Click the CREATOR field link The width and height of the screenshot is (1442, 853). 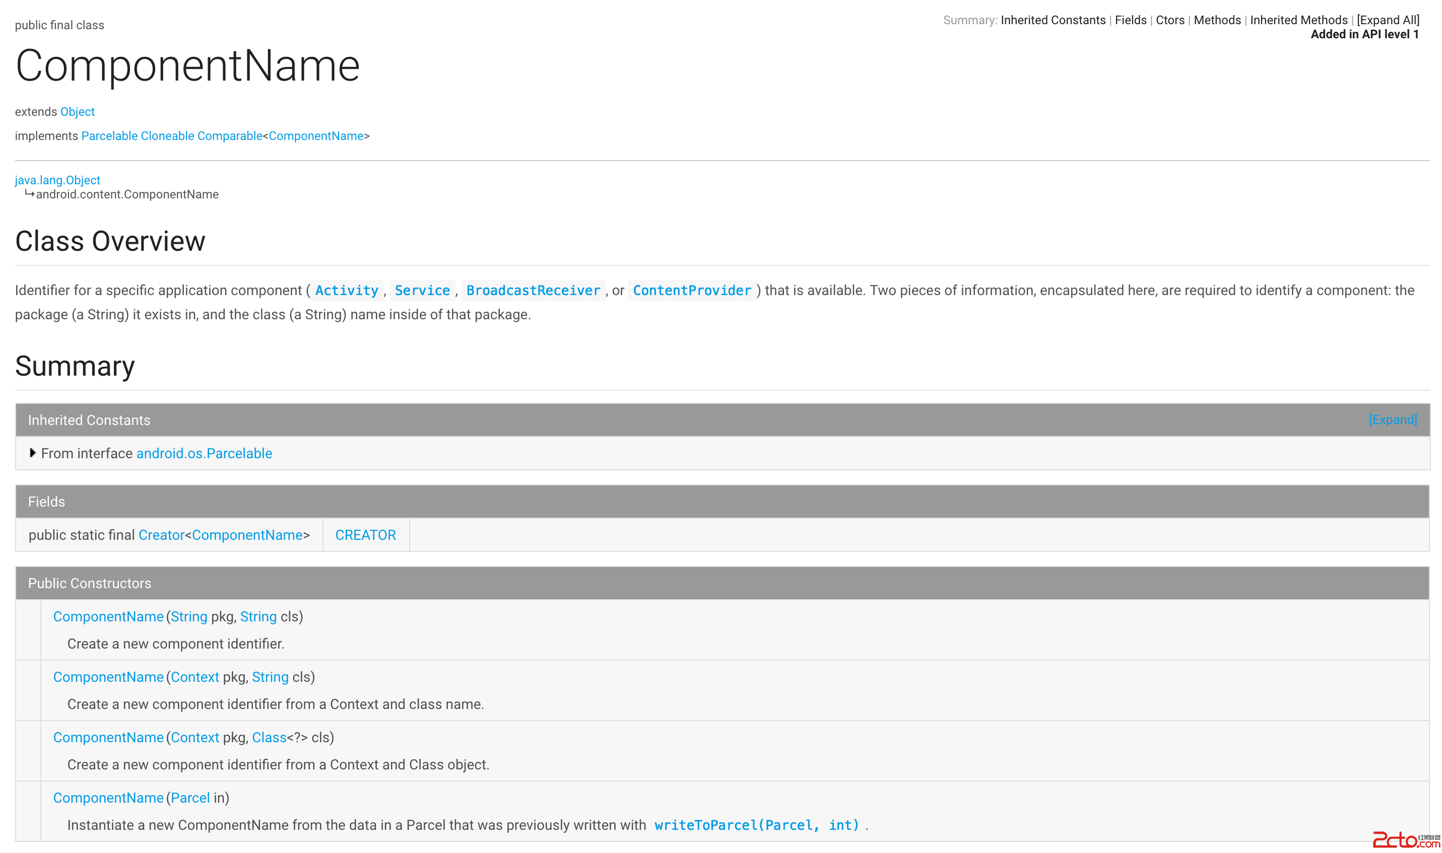point(365,535)
